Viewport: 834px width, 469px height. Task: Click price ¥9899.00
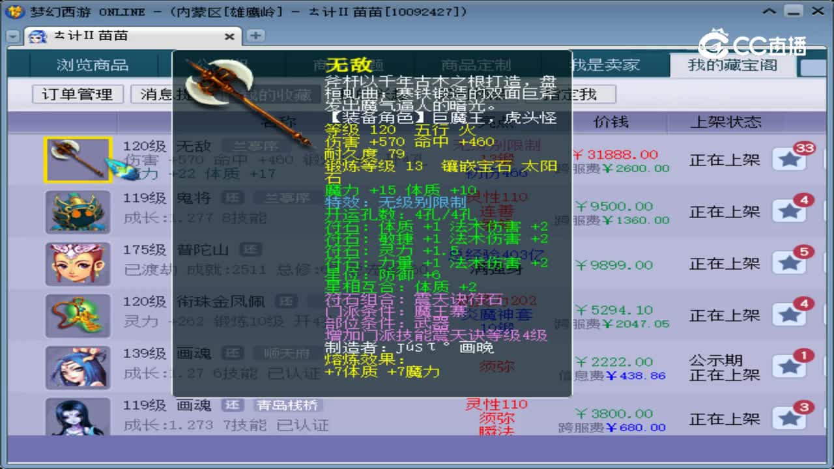pyautogui.click(x=614, y=264)
